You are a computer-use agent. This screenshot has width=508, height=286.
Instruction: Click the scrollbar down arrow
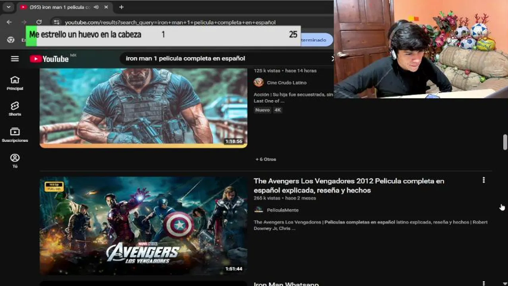click(x=505, y=283)
